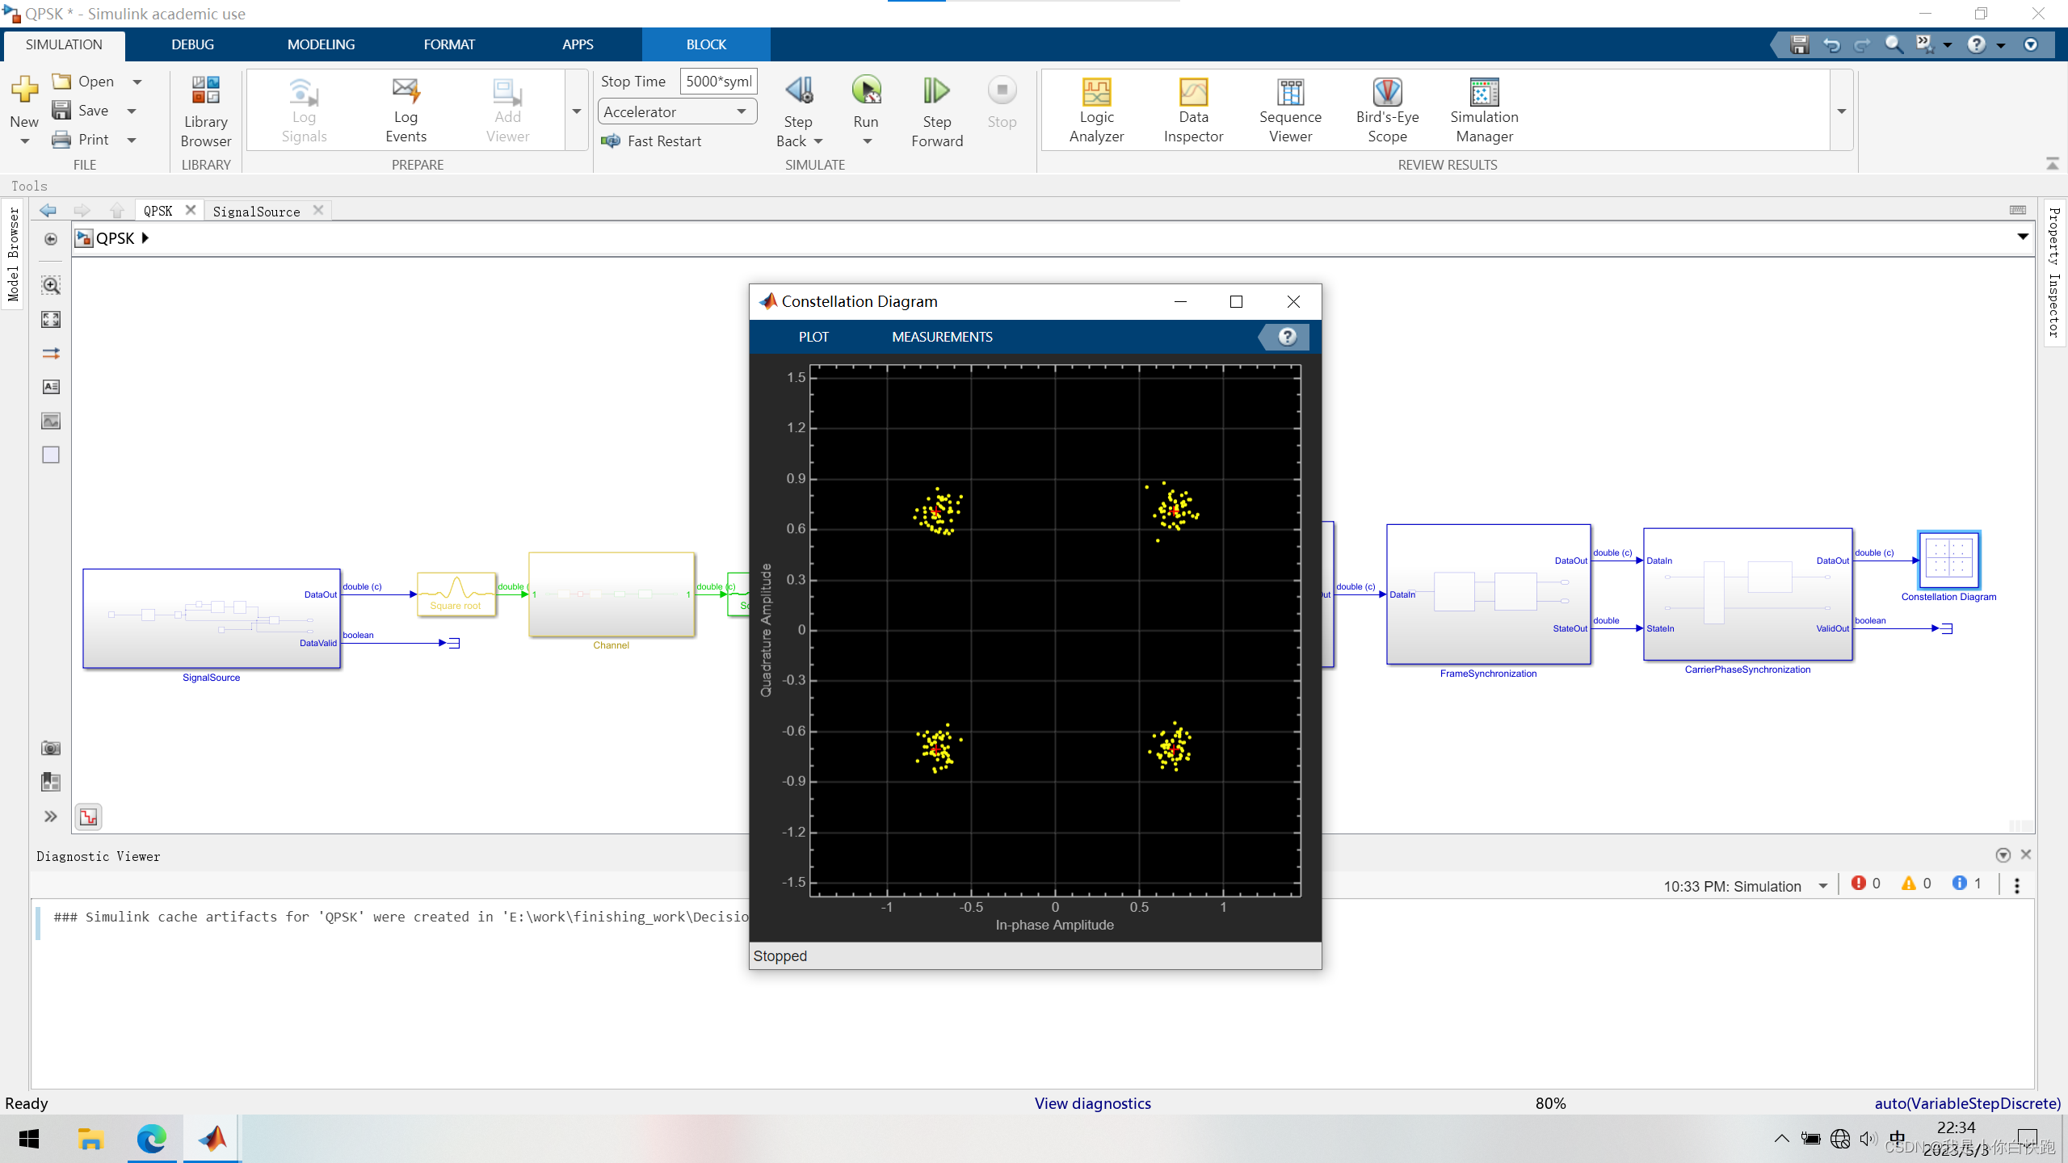Click the warnings count indicator
The image size is (2068, 1163).
point(1916,884)
